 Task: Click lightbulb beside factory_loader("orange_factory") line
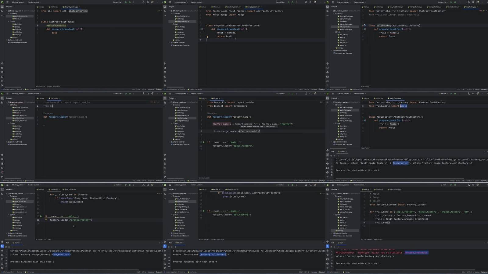[46, 220]
